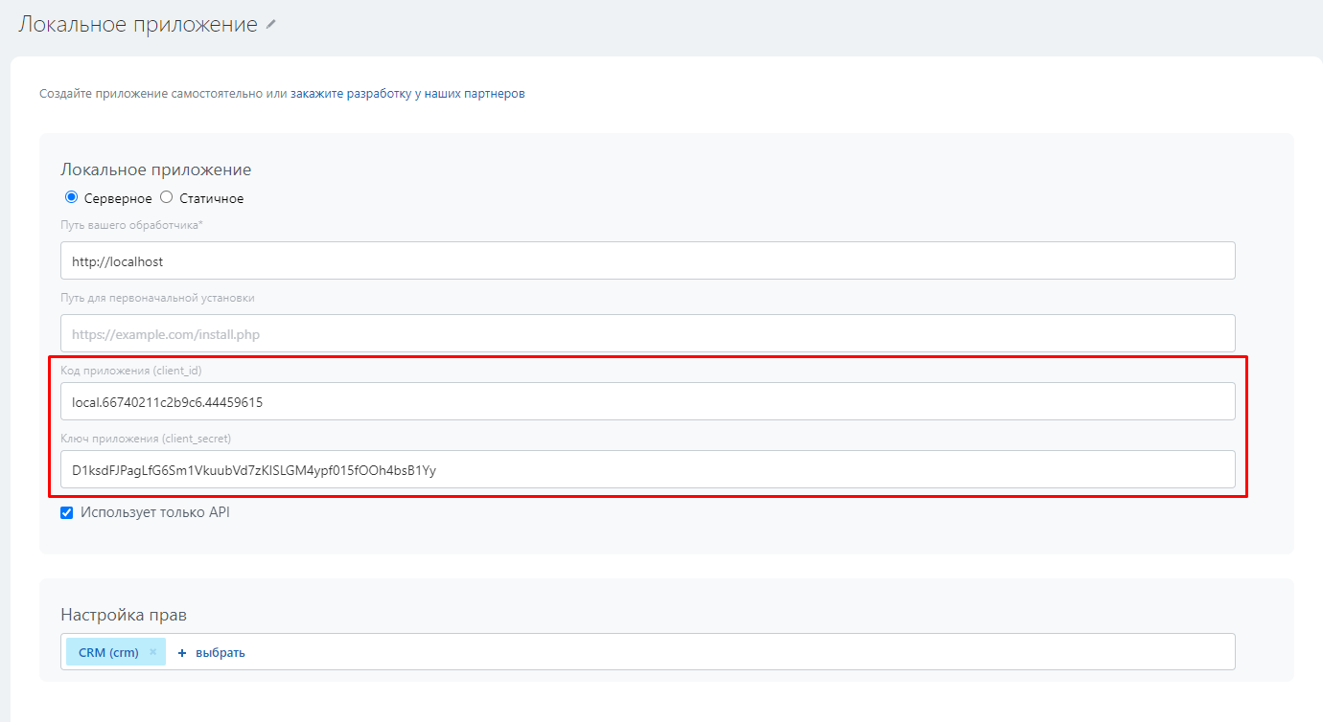1323x722 pixels.
Task: Remove the CRM (crm) permission tag
Action: [152, 652]
